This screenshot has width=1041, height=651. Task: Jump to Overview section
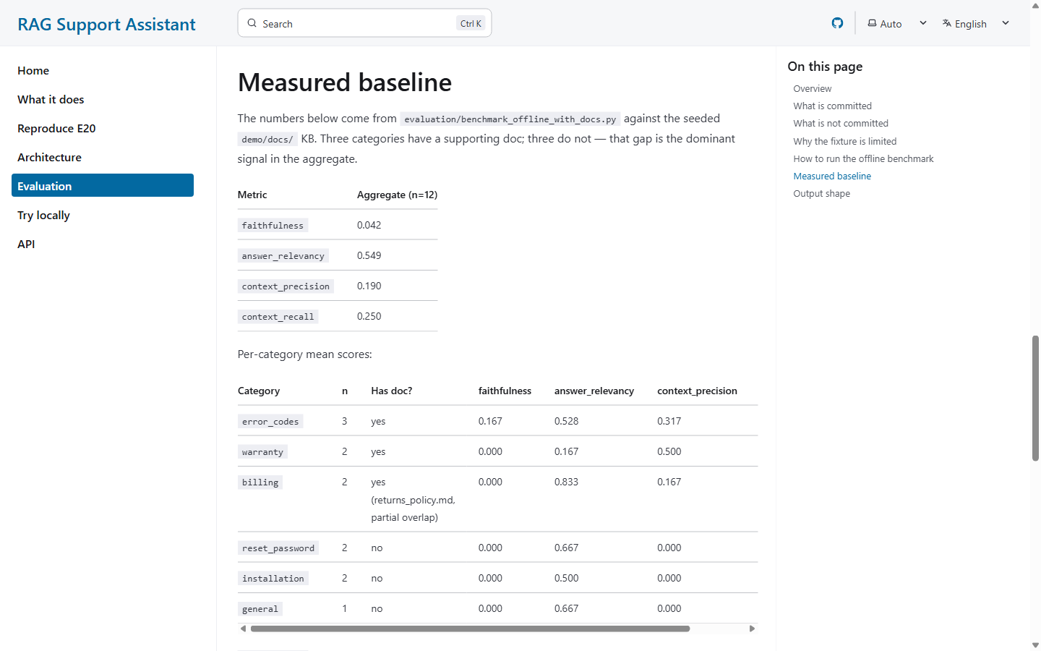812,88
